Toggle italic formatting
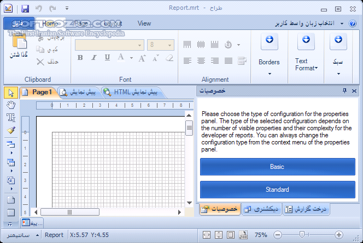363x243 pixels. [94, 57]
